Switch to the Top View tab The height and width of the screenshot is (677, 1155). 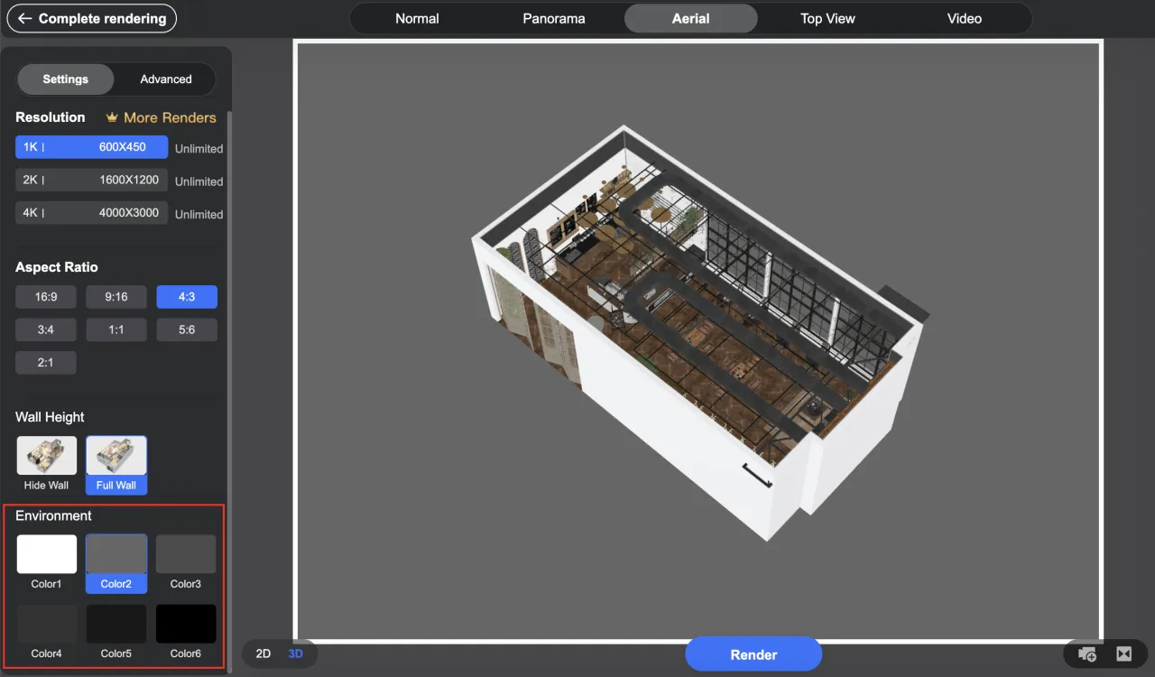click(x=827, y=18)
